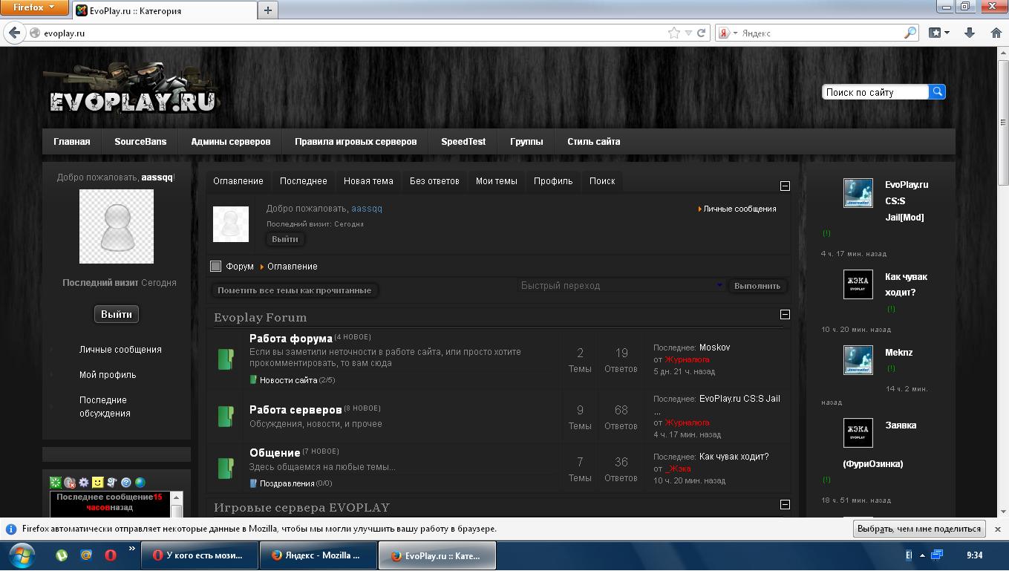
Task: Switch to the Яндекс - Mozilla taskbar window
Action: point(318,555)
